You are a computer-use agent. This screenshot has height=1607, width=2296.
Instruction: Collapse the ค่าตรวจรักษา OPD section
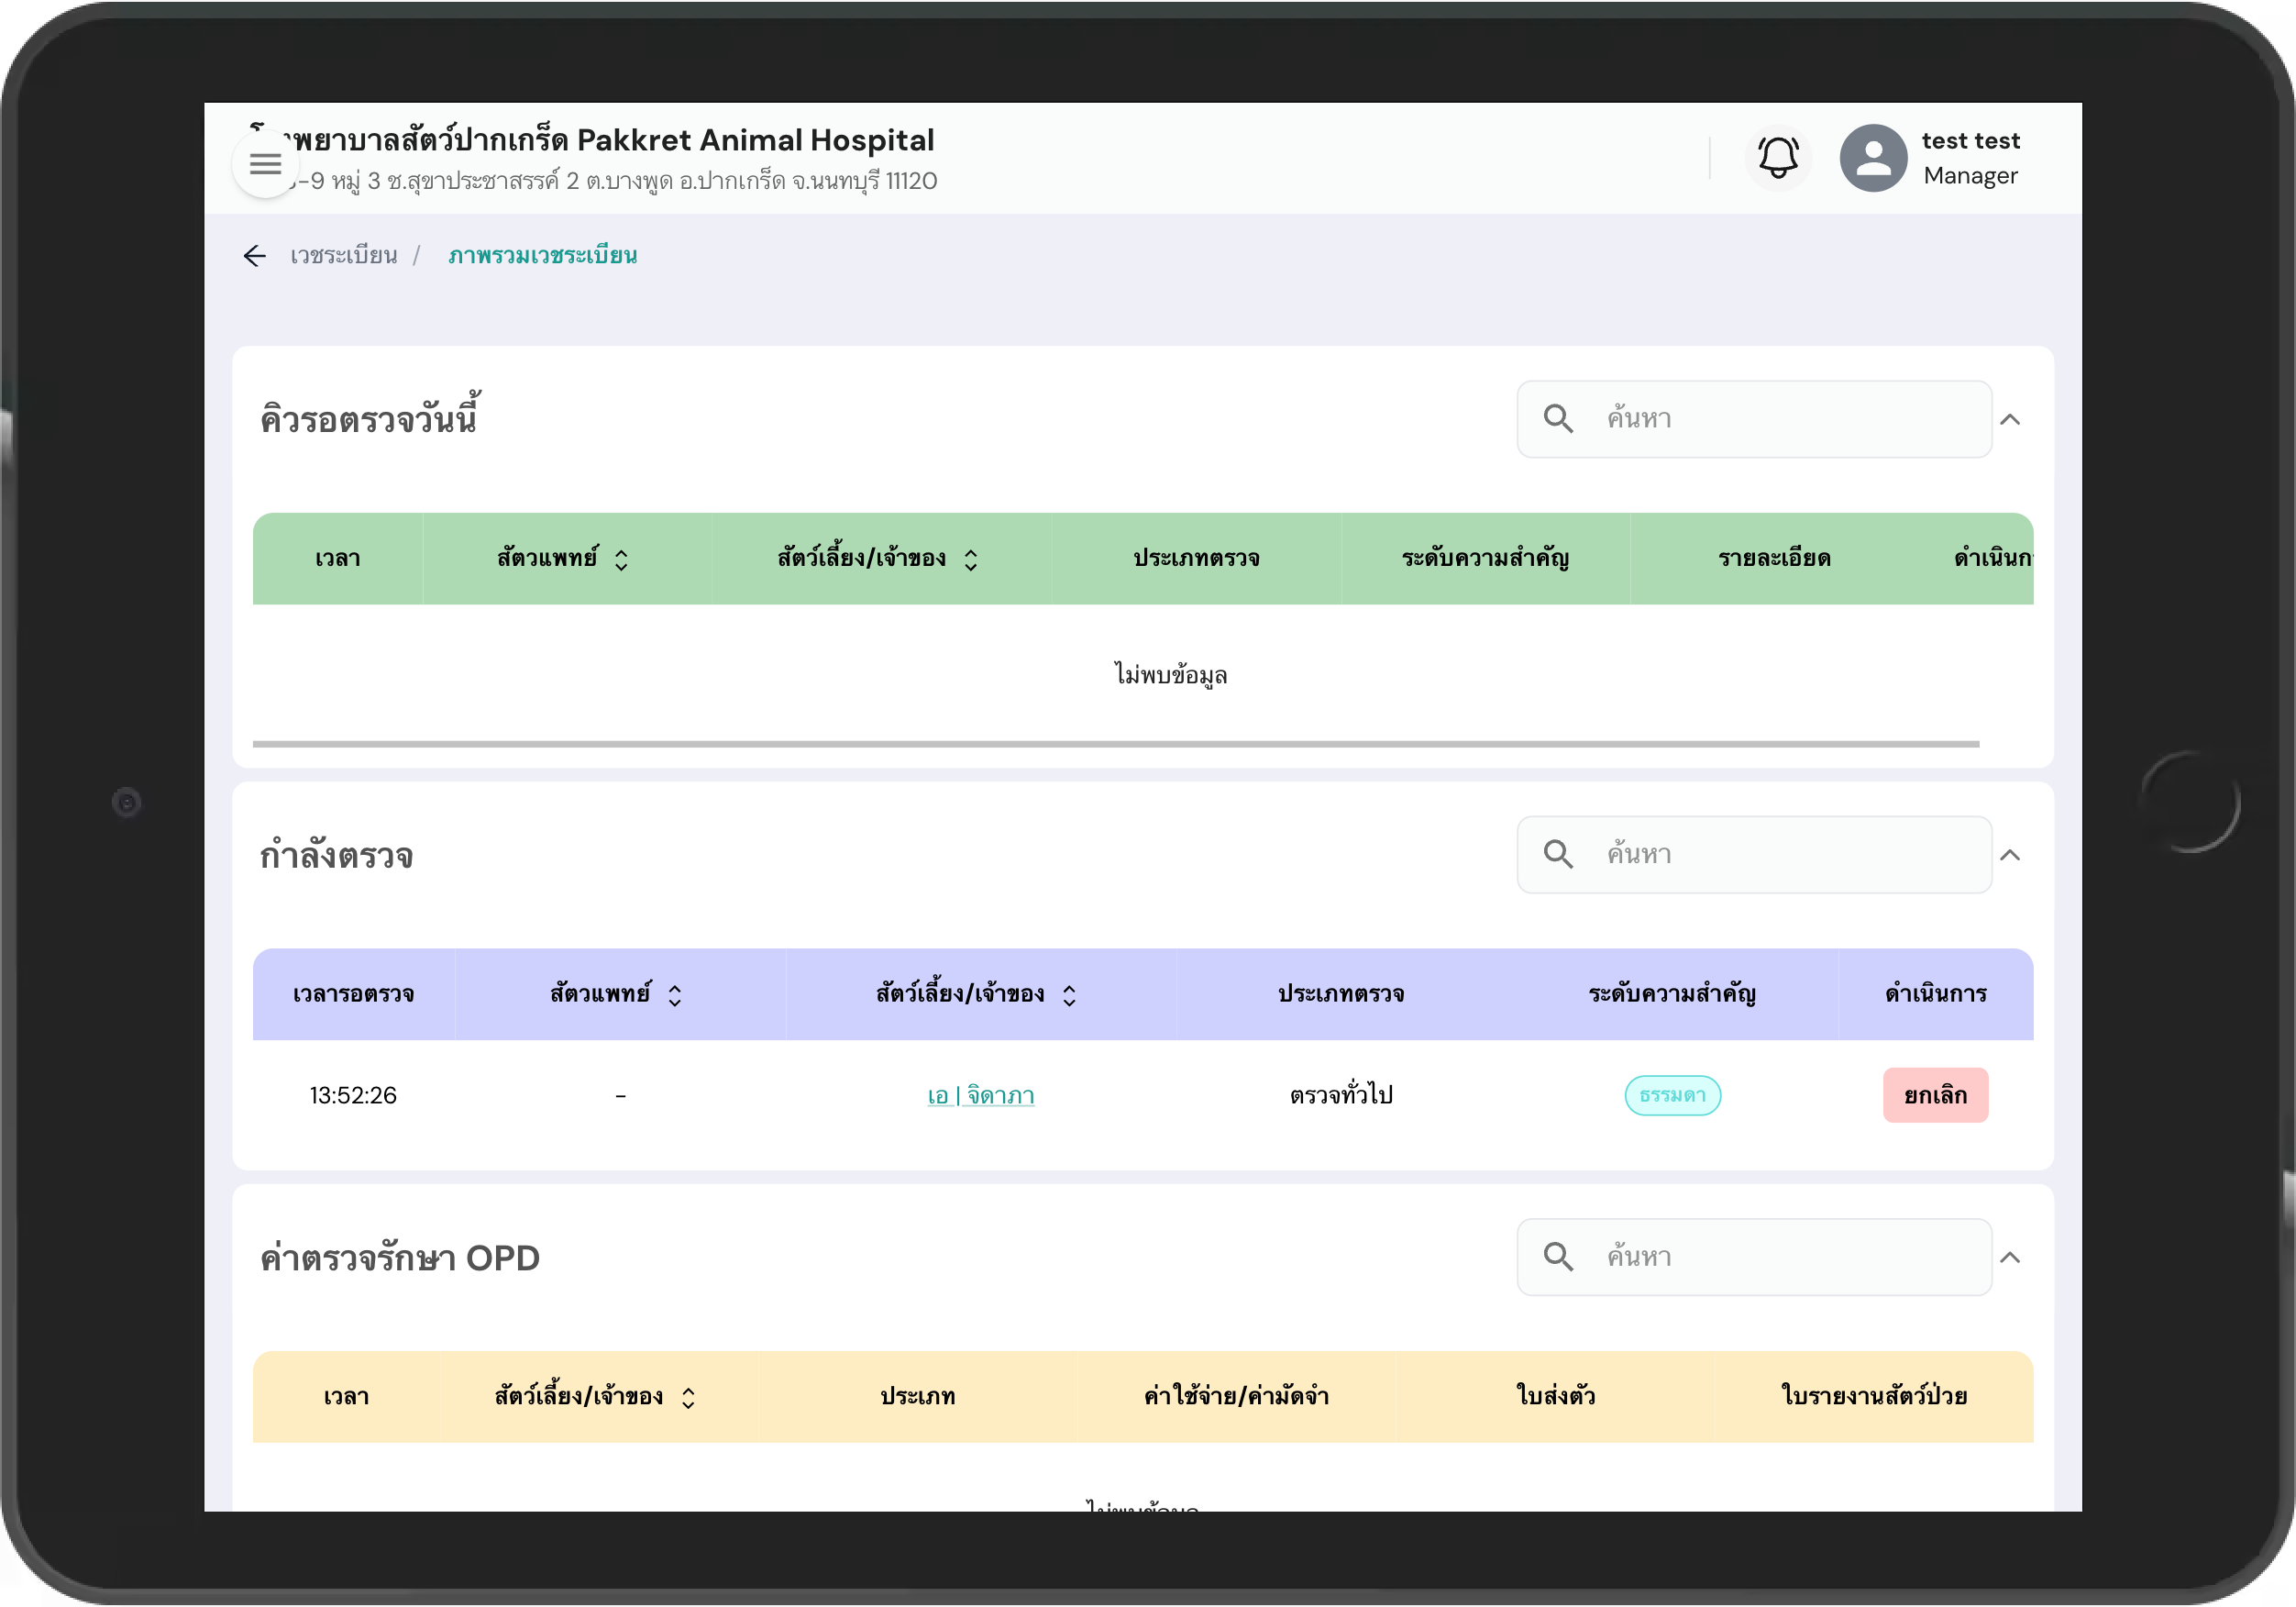click(2010, 1257)
